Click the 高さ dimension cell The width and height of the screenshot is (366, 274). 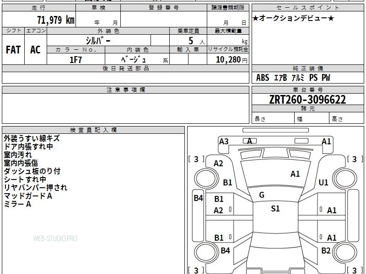tap(347, 118)
